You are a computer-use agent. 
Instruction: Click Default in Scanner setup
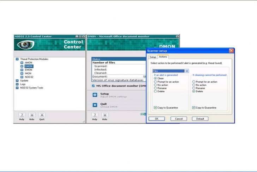click(200, 119)
